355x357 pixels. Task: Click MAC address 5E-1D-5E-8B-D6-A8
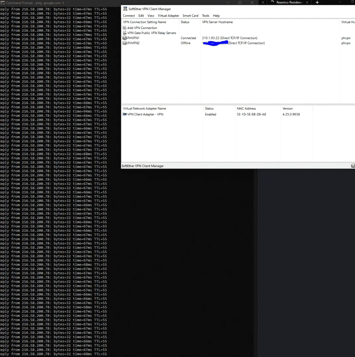click(251, 114)
